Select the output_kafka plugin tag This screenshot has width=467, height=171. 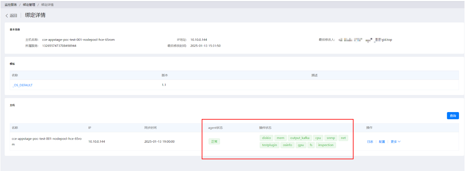tap(300, 138)
